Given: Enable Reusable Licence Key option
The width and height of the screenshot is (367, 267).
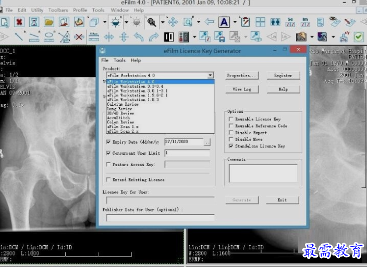Looking at the screenshot, I should coord(231,119).
